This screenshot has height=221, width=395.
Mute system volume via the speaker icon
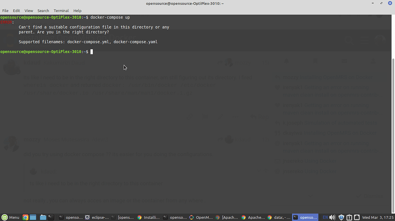pyautogui.click(x=332, y=217)
